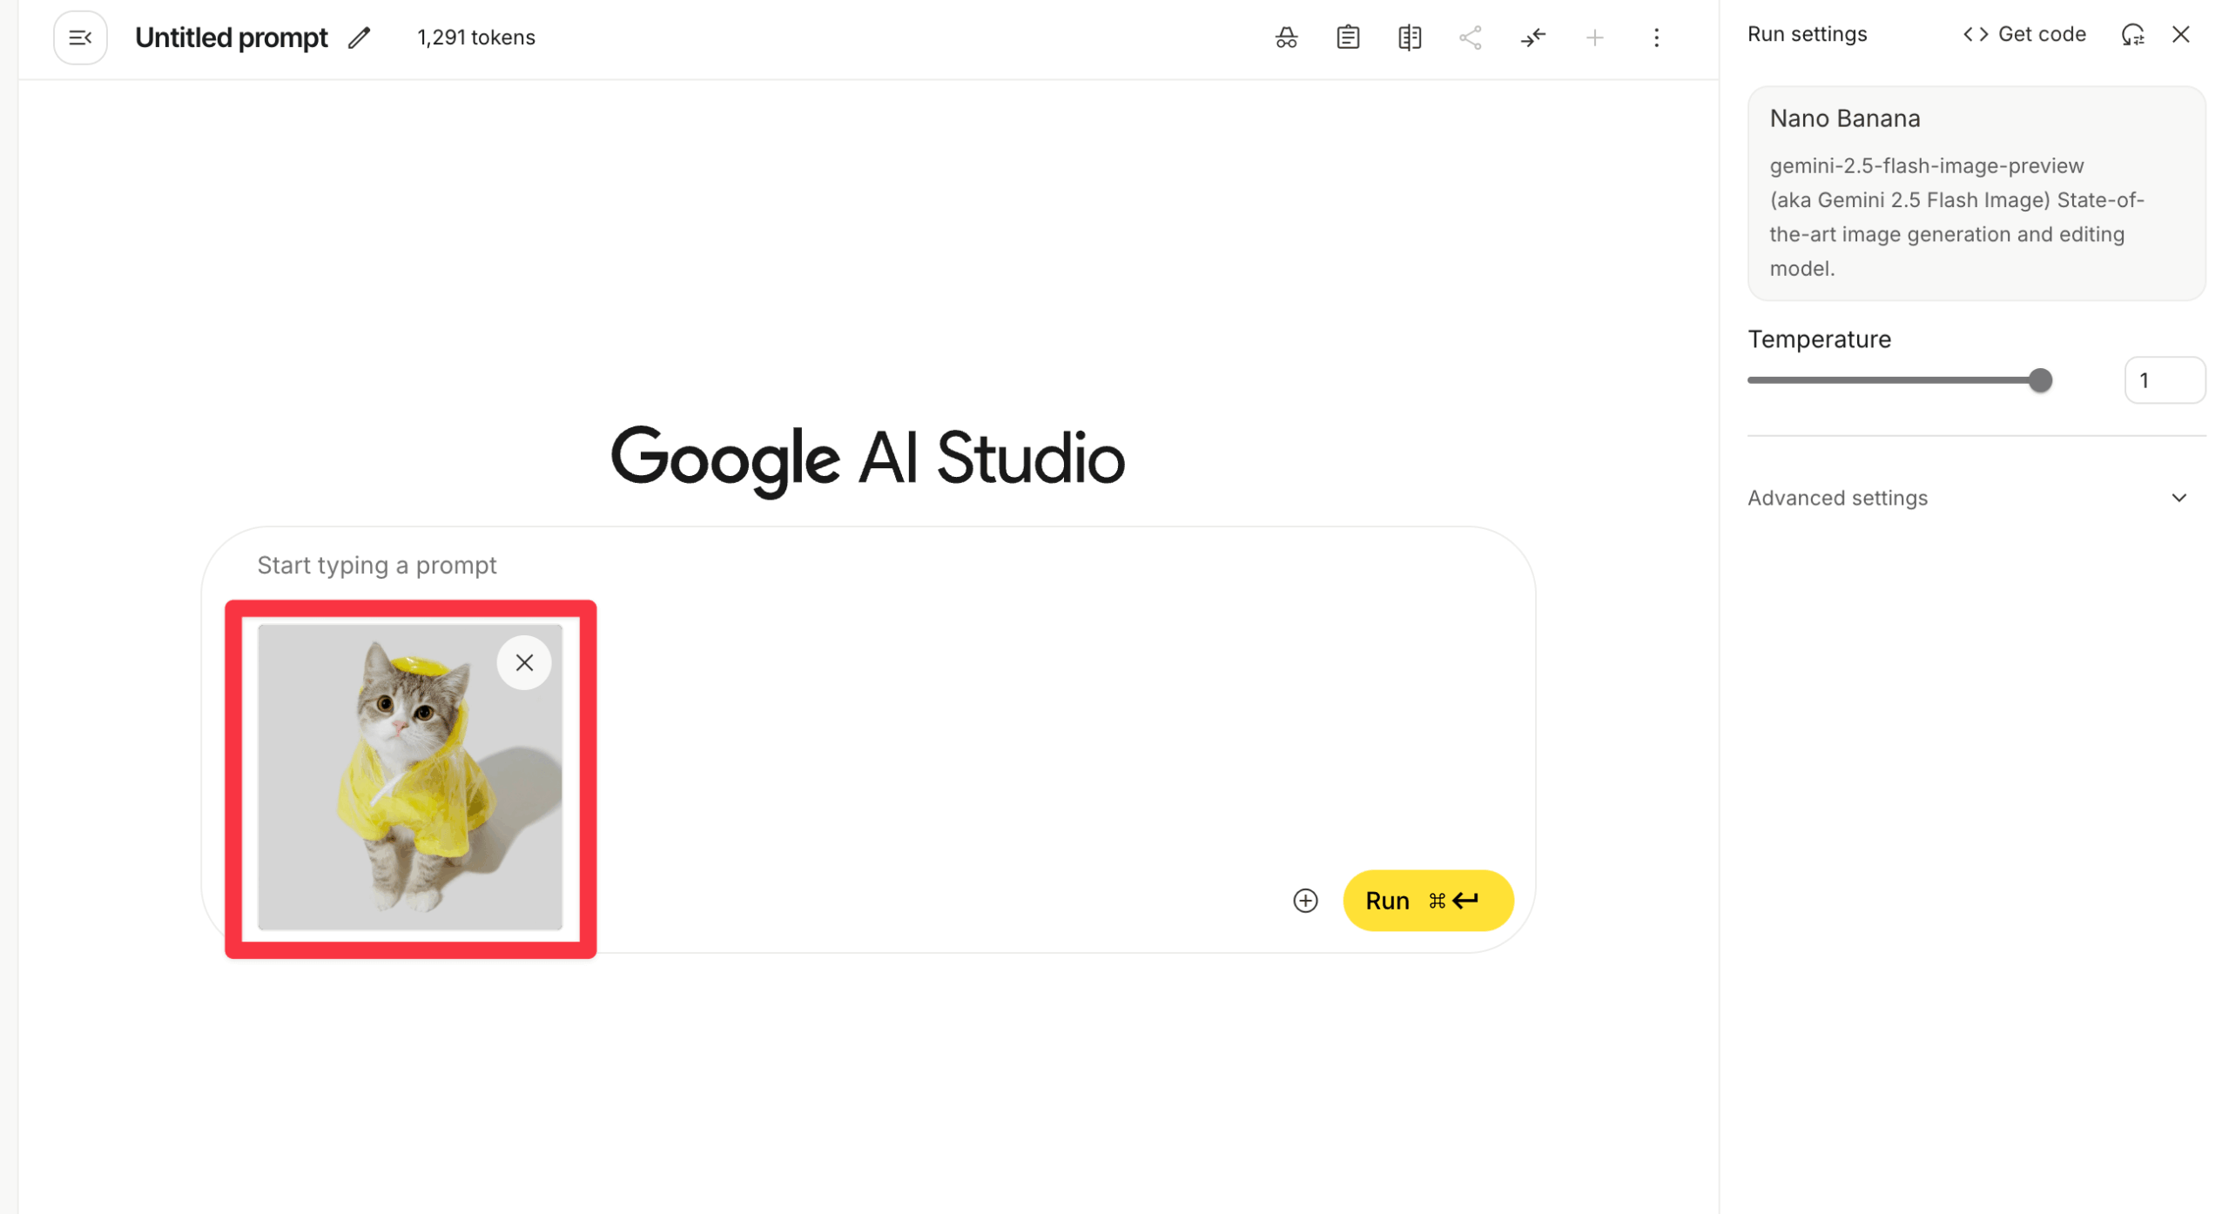Open the Nano Banana model selector card
The width and height of the screenshot is (2229, 1214).
1975,192
